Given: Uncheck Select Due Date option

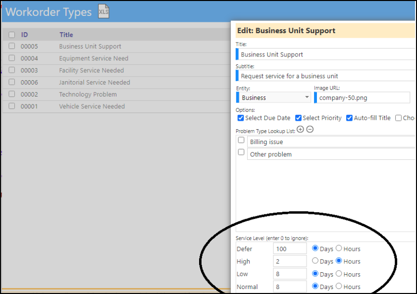Looking at the screenshot, I should (x=241, y=118).
